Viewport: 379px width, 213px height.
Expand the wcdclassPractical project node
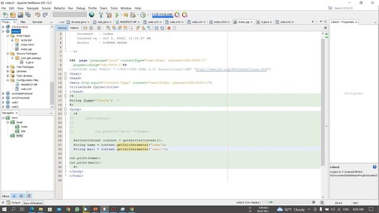click(3, 93)
